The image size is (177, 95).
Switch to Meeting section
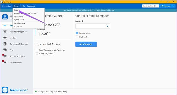coord(13,38)
